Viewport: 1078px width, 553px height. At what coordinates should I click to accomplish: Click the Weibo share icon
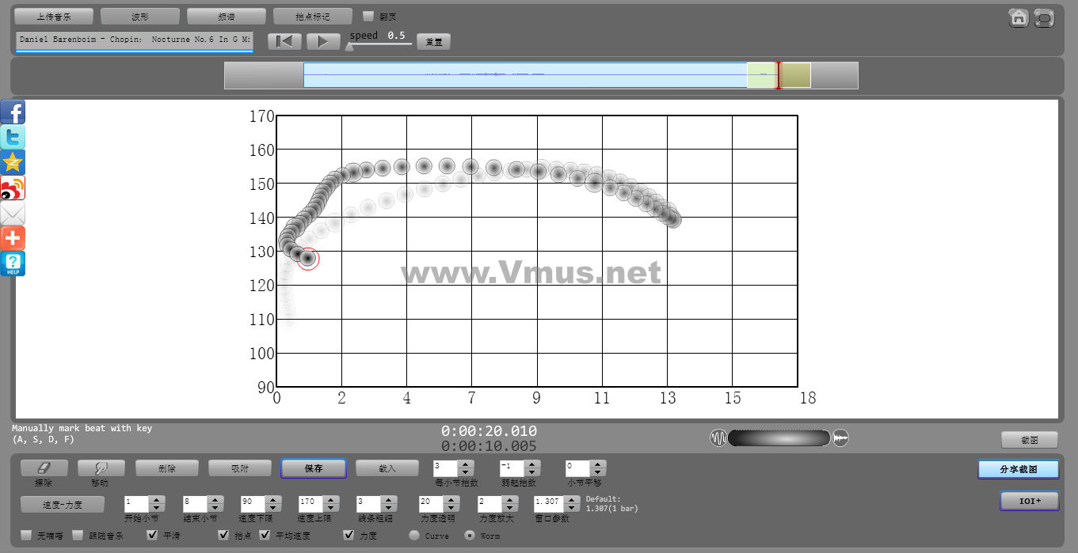tap(13, 188)
